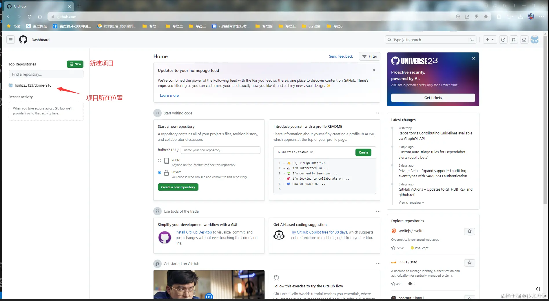Screen dimensions: 549x301
Task: Open the 百度翻译 bookmark
Action: coord(72,26)
